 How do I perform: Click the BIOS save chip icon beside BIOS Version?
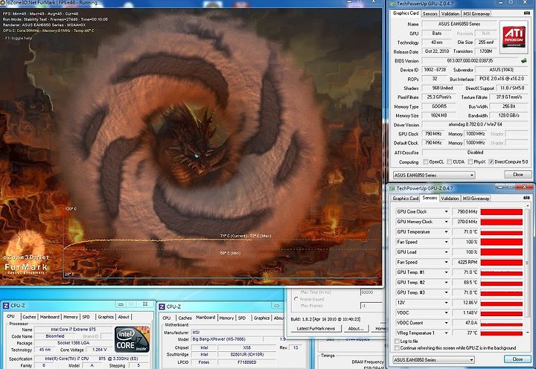[523, 60]
